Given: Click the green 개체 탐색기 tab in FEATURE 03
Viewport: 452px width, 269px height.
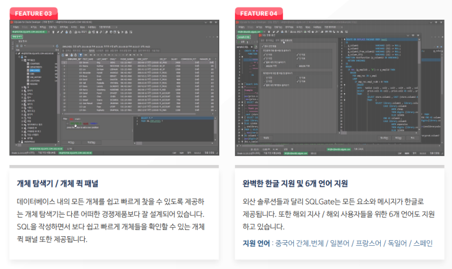Looking at the screenshot, I should 17,37.
